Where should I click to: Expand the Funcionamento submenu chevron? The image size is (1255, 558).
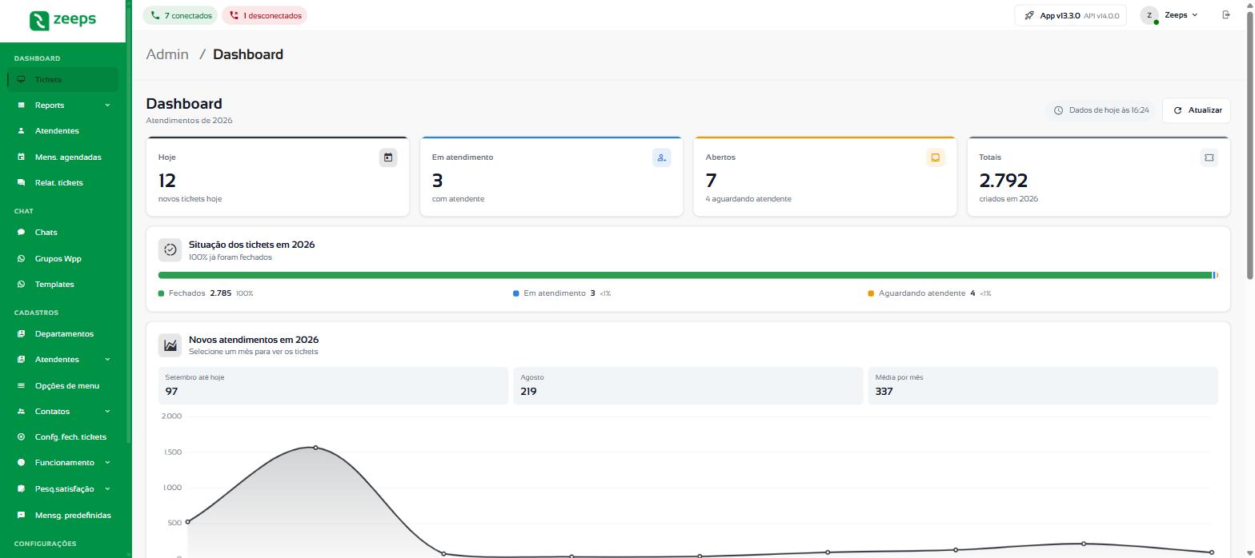pyautogui.click(x=107, y=462)
